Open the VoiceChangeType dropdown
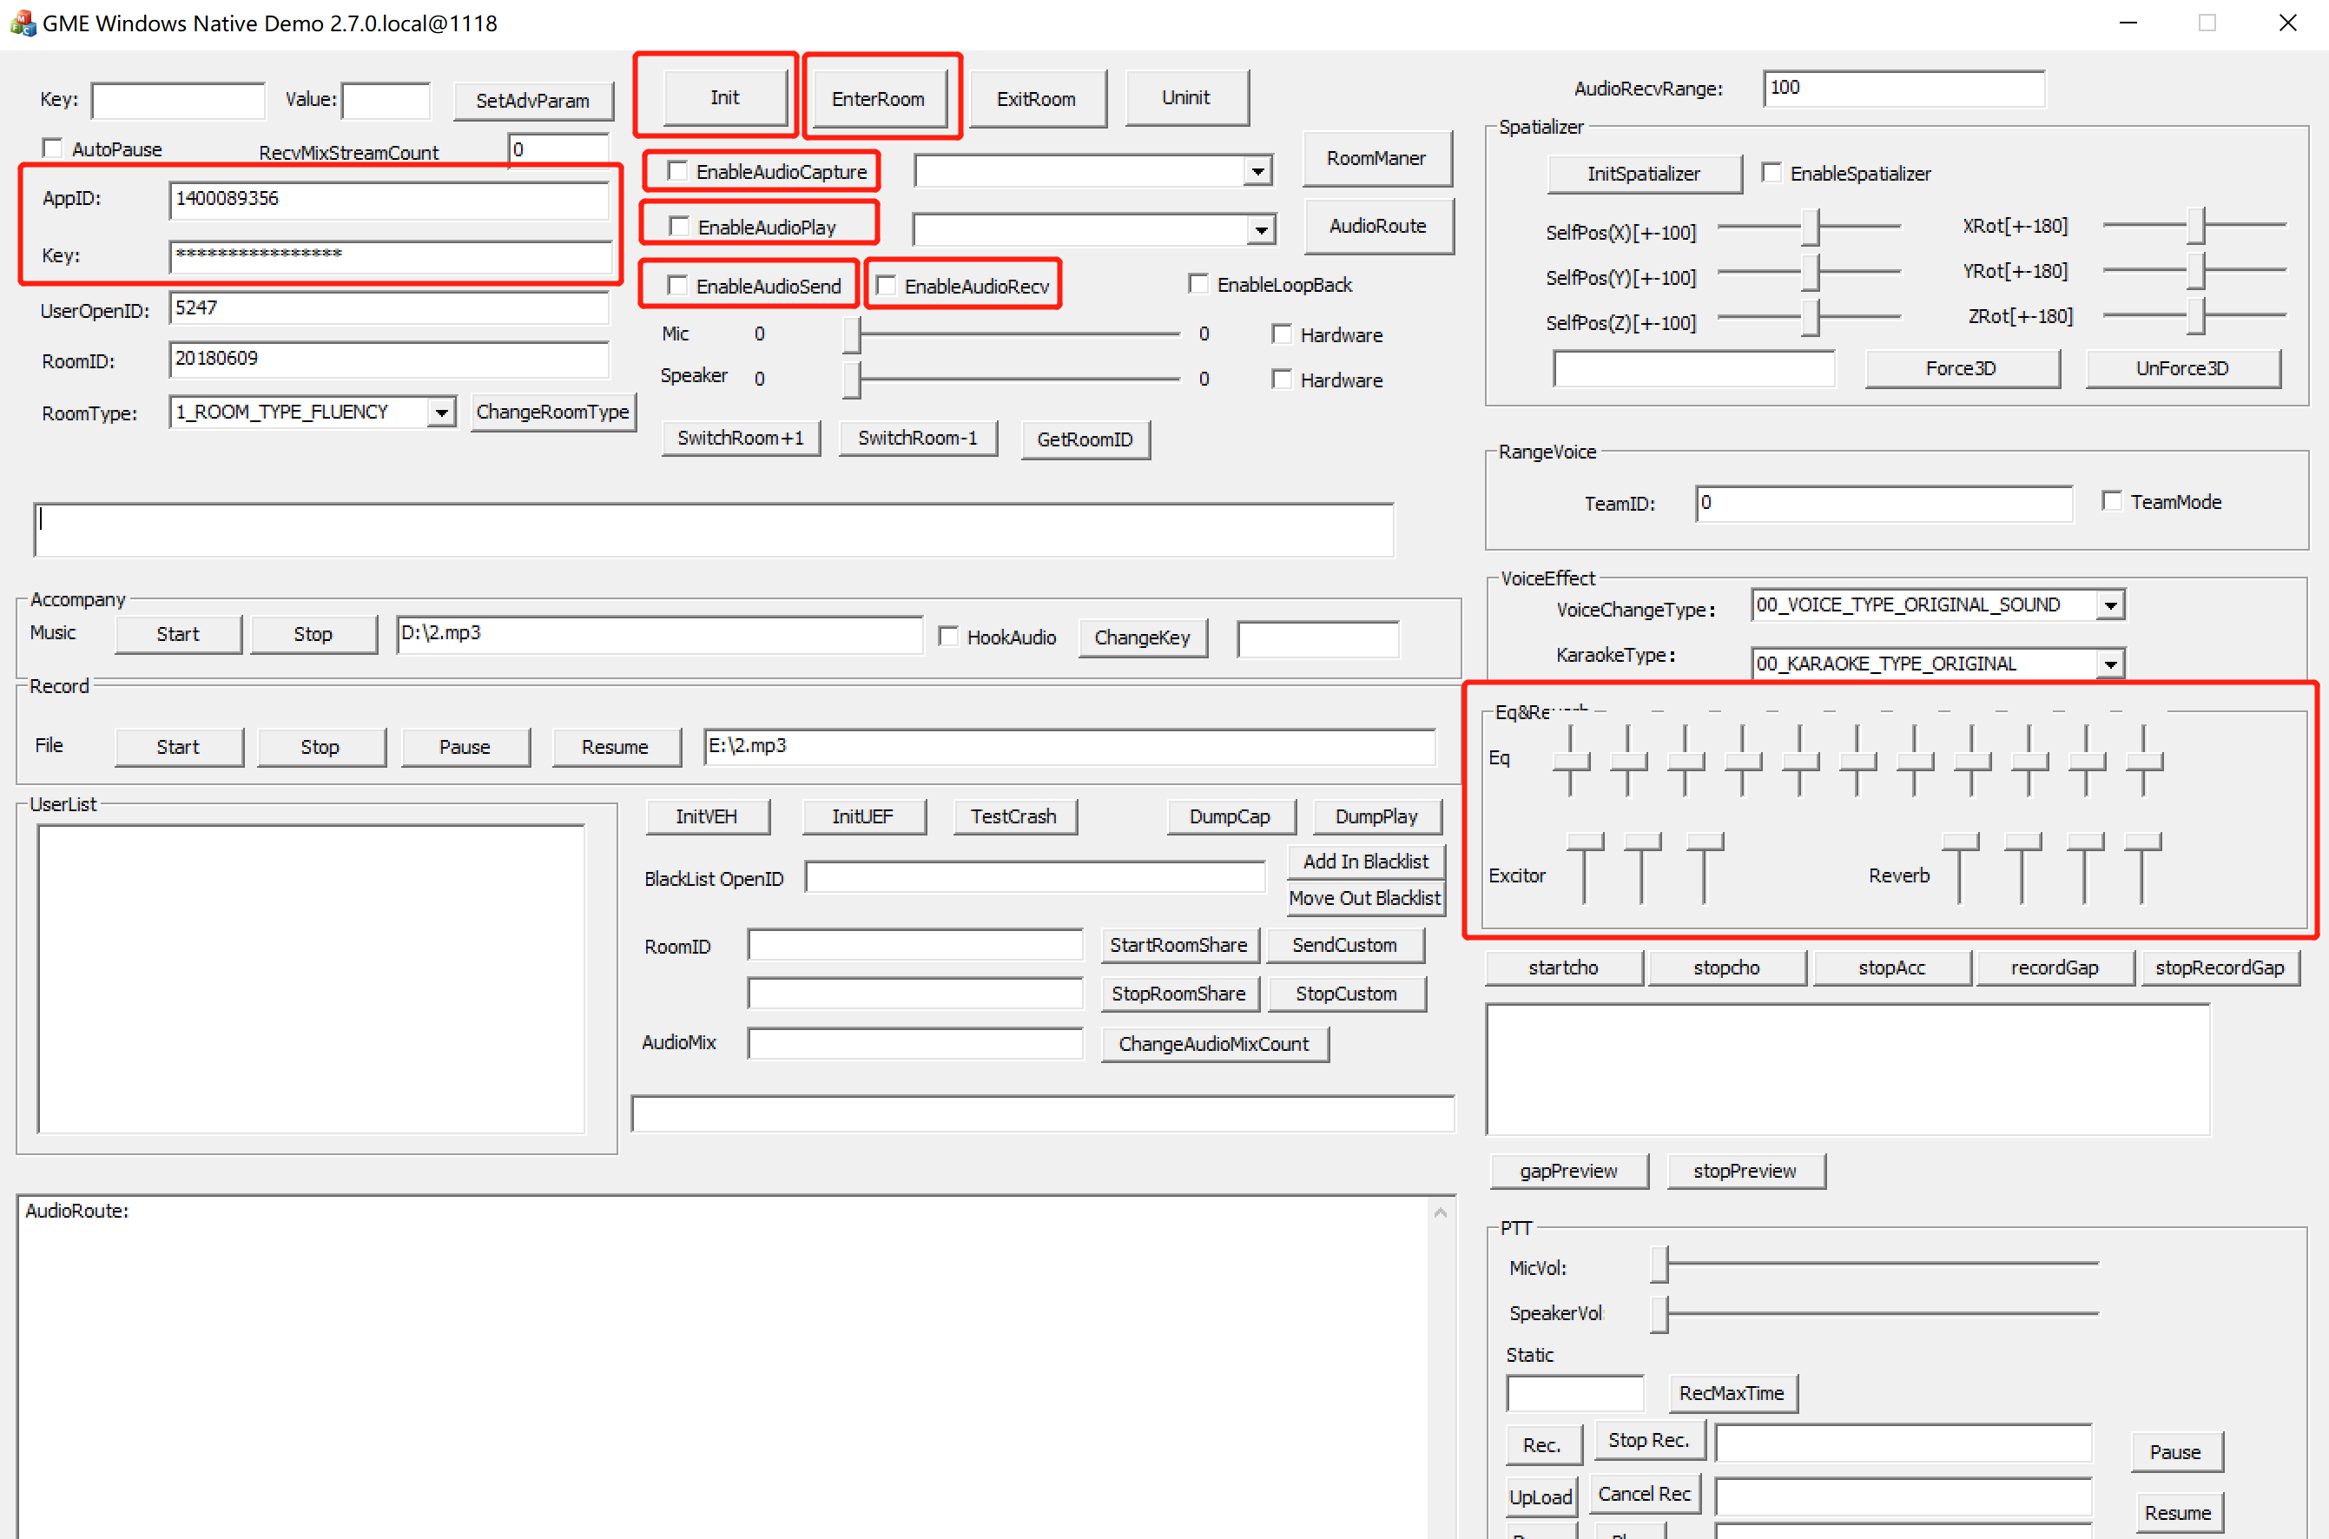The width and height of the screenshot is (2329, 1539). (2110, 605)
